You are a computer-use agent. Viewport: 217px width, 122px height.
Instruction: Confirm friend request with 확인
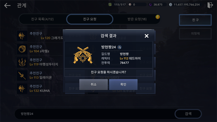(123, 85)
